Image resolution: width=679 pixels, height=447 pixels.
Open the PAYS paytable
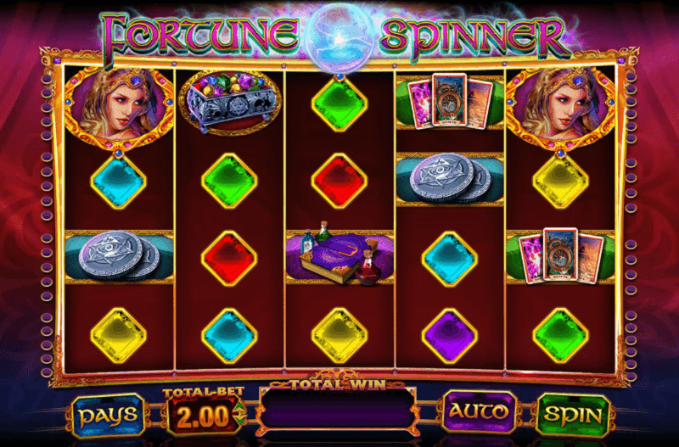tap(108, 416)
